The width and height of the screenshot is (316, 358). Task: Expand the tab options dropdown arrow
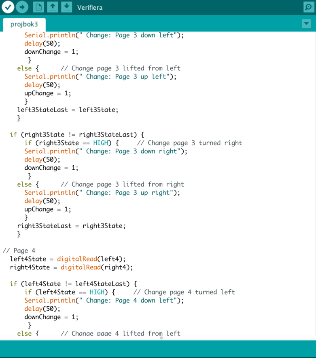[x=306, y=24]
